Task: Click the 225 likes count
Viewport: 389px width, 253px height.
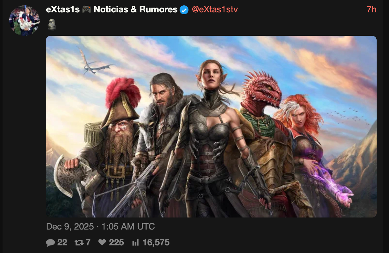Action: pyautogui.click(x=116, y=243)
